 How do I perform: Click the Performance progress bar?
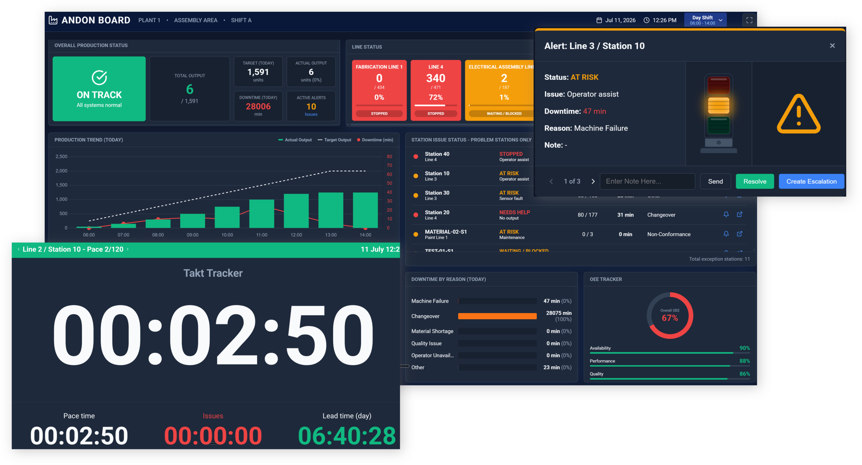[669, 366]
